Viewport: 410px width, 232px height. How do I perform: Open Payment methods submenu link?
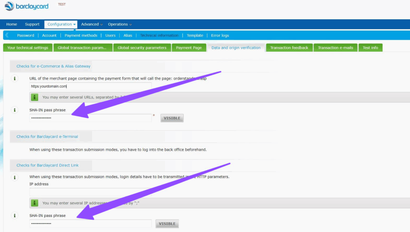click(x=81, y=35)
